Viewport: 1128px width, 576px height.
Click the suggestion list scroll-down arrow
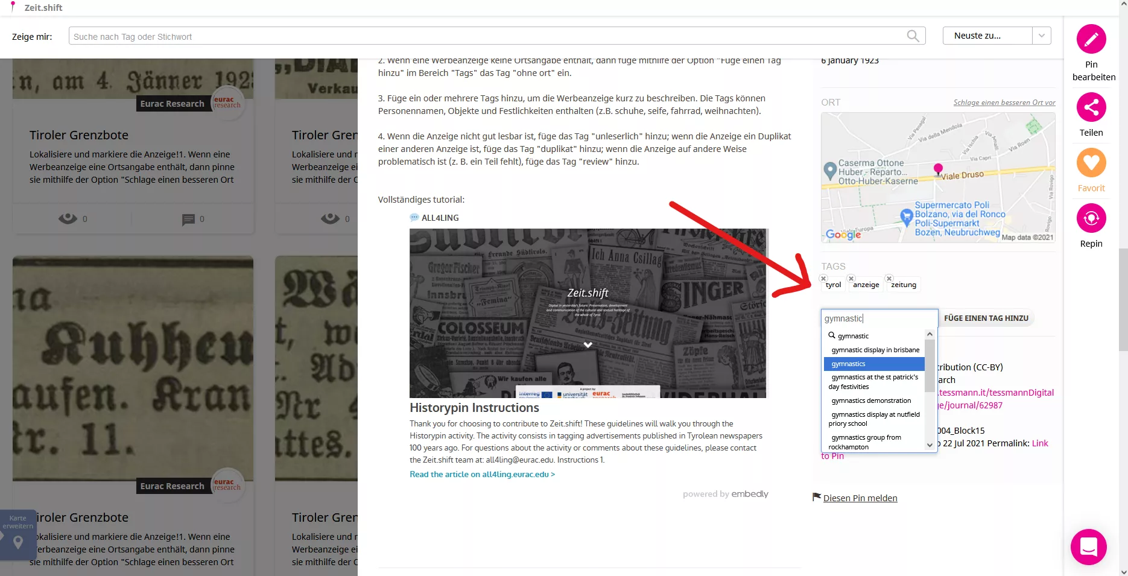(x=930, y=445)
